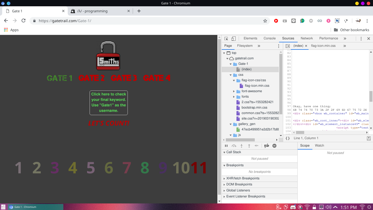Select bootstrap.min.css in the file tree
373x210 pixels.
click(254, 107)
